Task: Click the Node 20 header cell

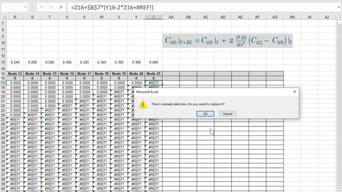Action: pyautogui.click(x=136, y=74)
